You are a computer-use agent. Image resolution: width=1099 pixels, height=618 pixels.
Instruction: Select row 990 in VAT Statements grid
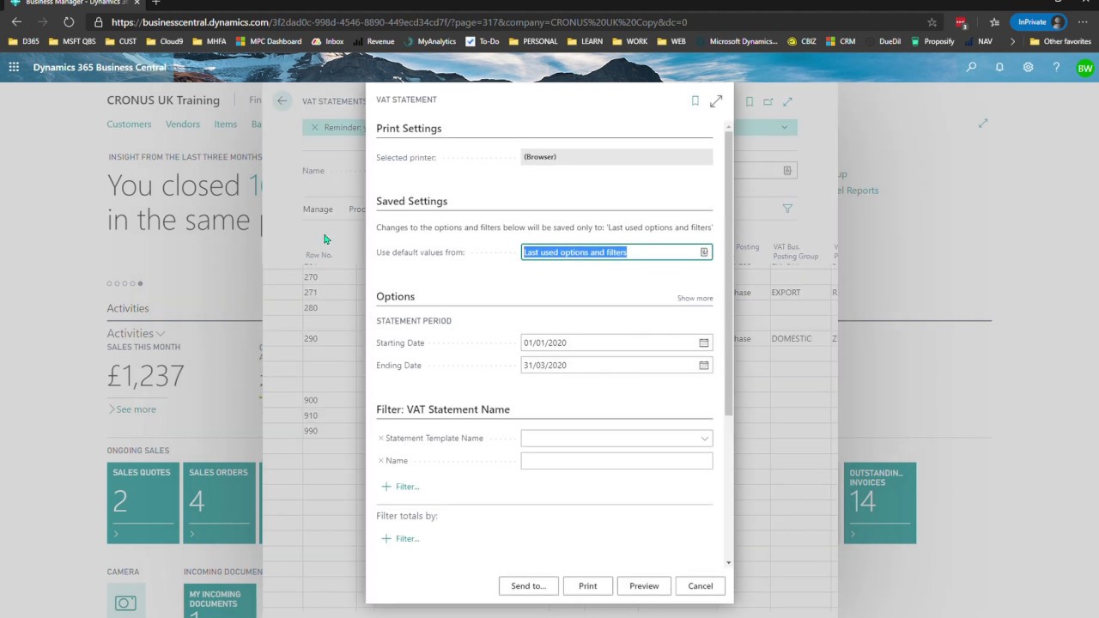pos(311,431)
